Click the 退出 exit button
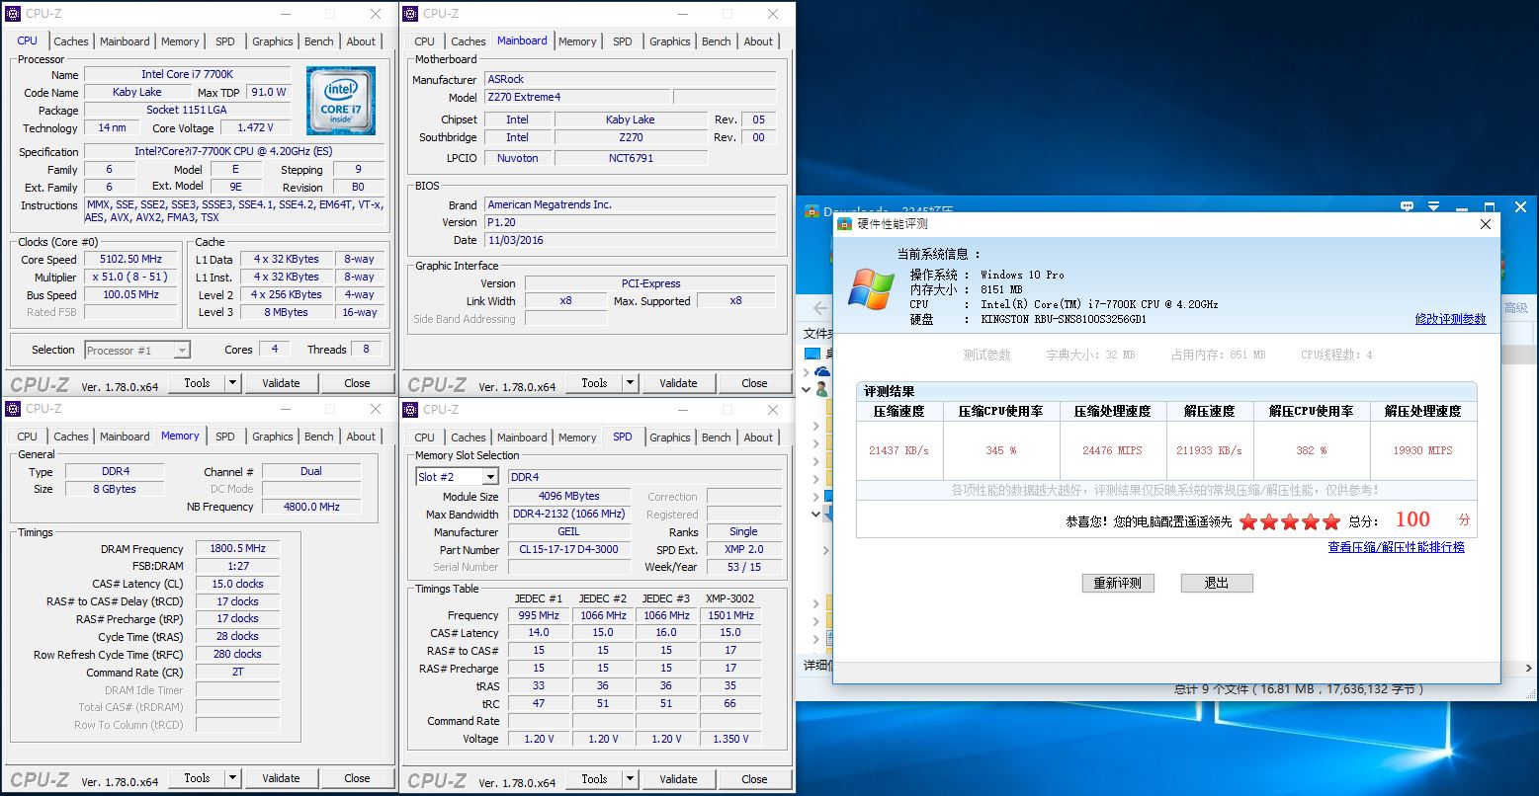 (1217, 584)
